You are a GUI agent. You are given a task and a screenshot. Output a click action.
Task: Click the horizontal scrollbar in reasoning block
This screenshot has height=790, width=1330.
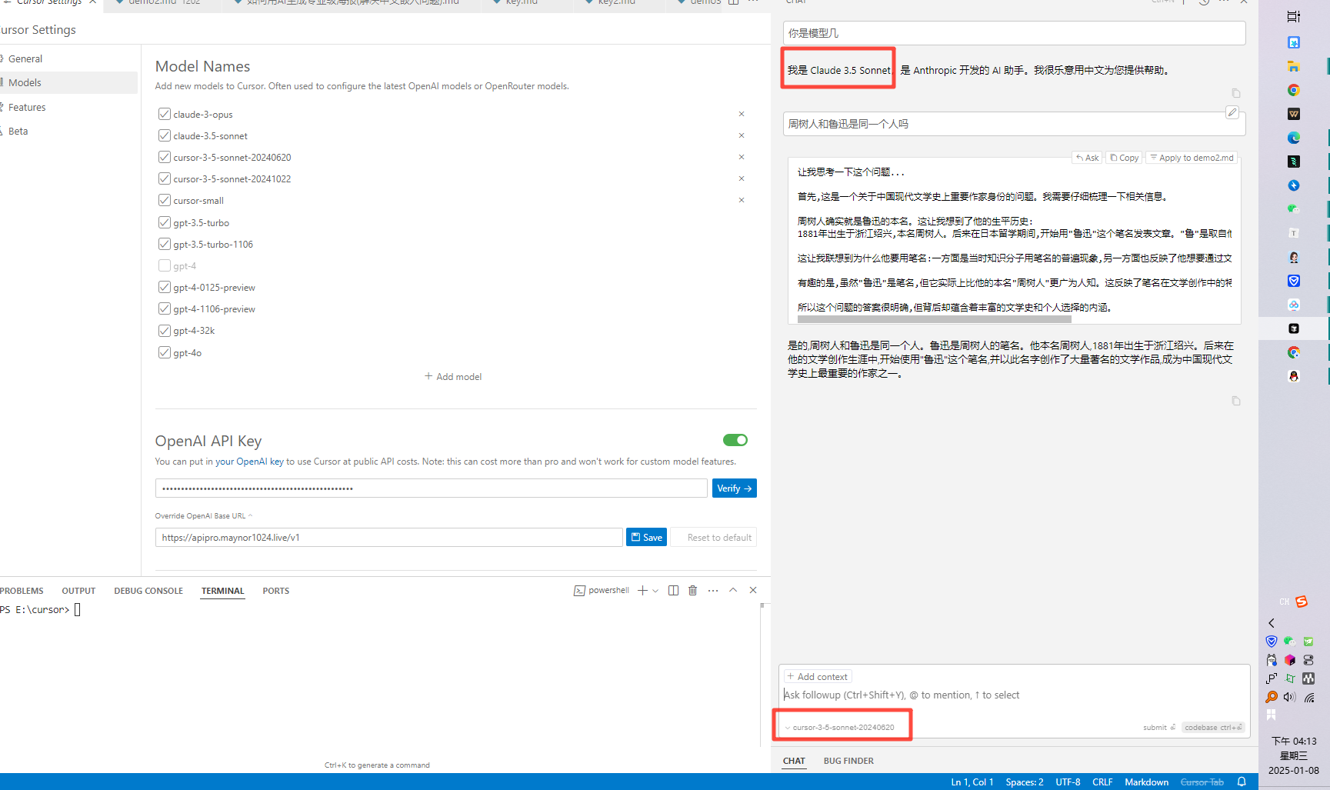934,318
